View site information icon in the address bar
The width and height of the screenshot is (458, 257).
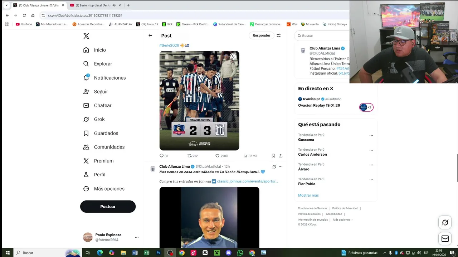(43, 15)
